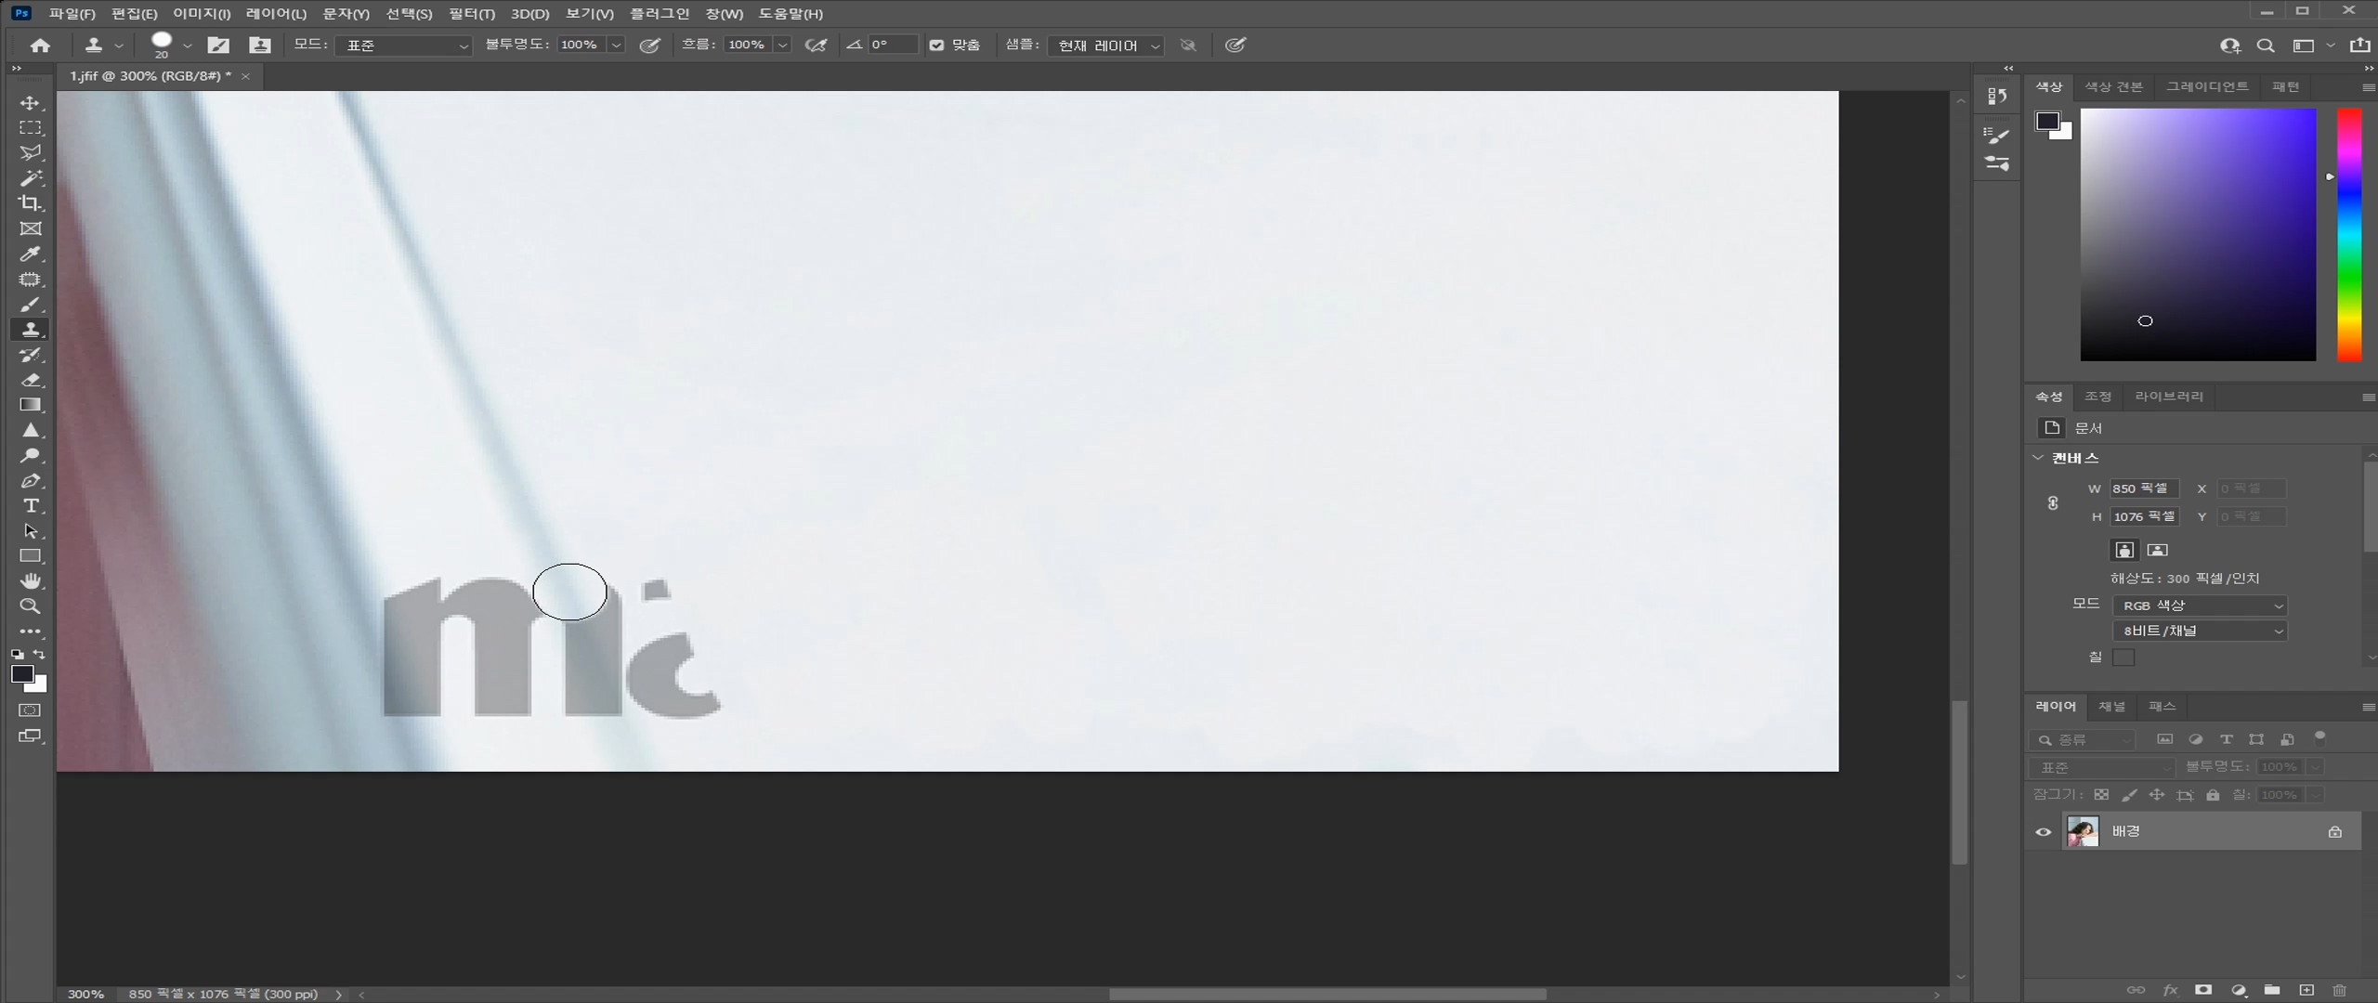Click the foreground color swatch in toolbar
The width and height of the screenshot is (2378, 1003).
coord(22,674)
